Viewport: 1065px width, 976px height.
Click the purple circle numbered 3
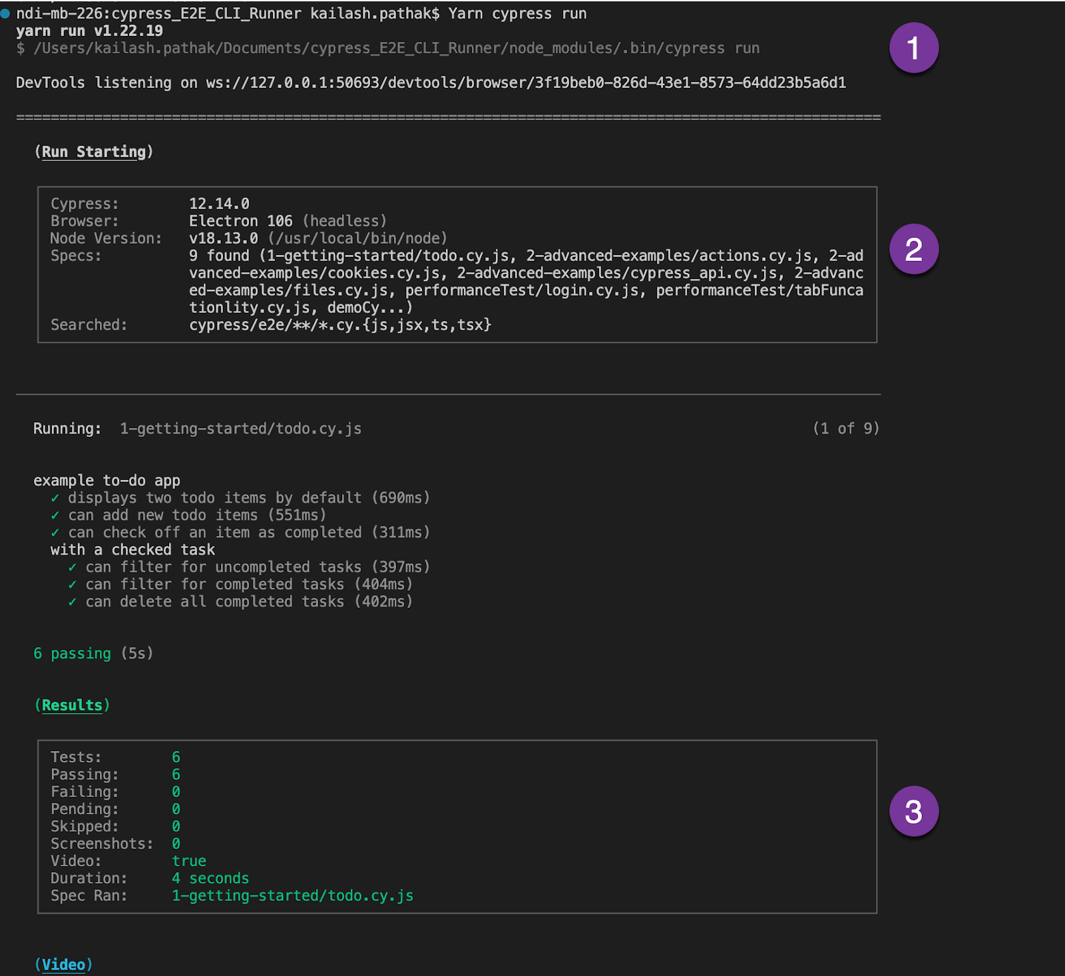(913, 811)
